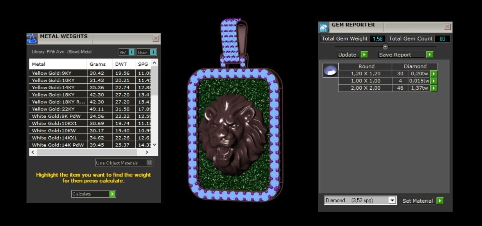The image size is (482, 226).
Task: Click the 0,20tw weight cell
Action: tap(419, 74)
